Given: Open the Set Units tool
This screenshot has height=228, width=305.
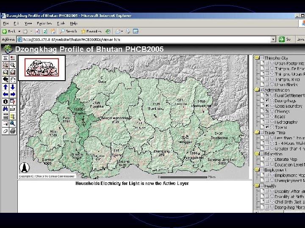Looking at the screenshot, I should coord(6,117).
